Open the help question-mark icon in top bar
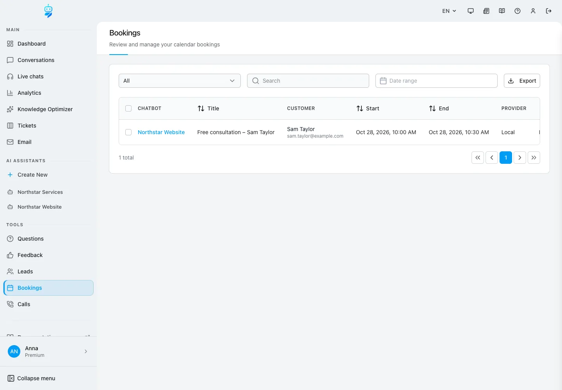 click(x=518, y=11)
